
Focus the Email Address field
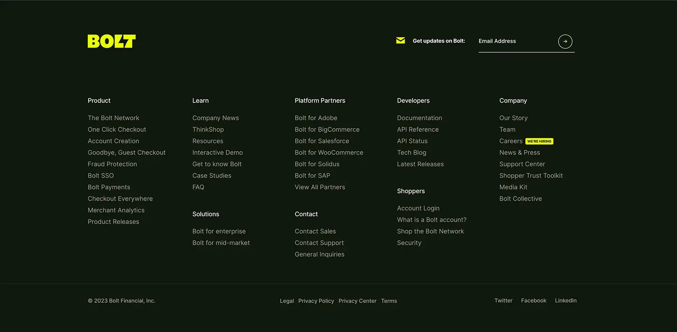click(x=516, y=41)
